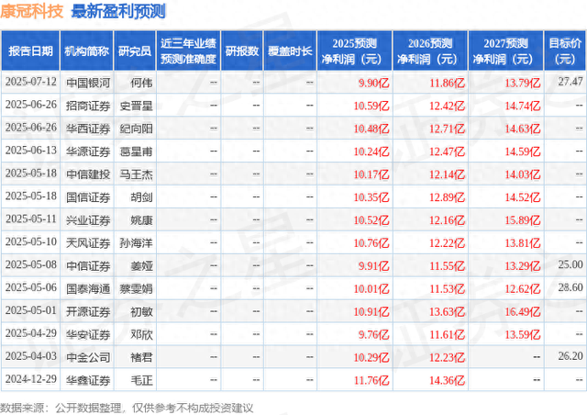This screenshot has width=587, height=415.
Task: Click the date 2025-07-12
Action: (30, 82)
